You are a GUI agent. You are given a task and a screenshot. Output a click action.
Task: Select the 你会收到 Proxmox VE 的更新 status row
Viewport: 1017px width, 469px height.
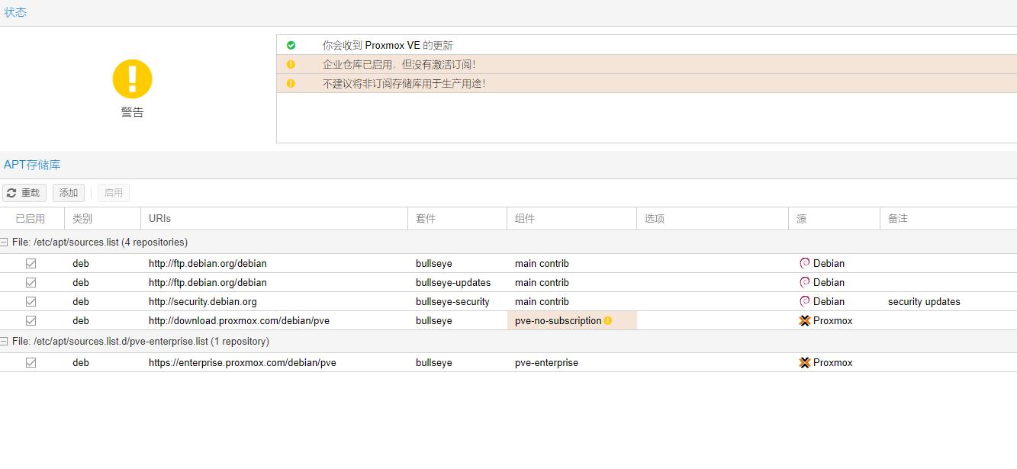coord(647,45)
